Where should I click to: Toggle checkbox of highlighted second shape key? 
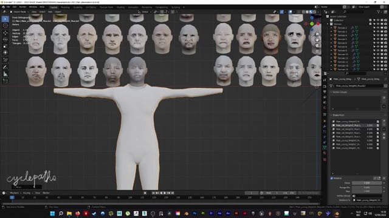[378, 125]
